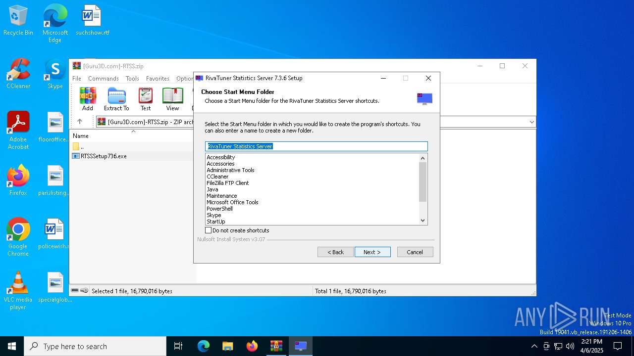Select the suchshow.rtf desktop file
This screenshot has width=634, height=356.
click(x=92, y=20)
